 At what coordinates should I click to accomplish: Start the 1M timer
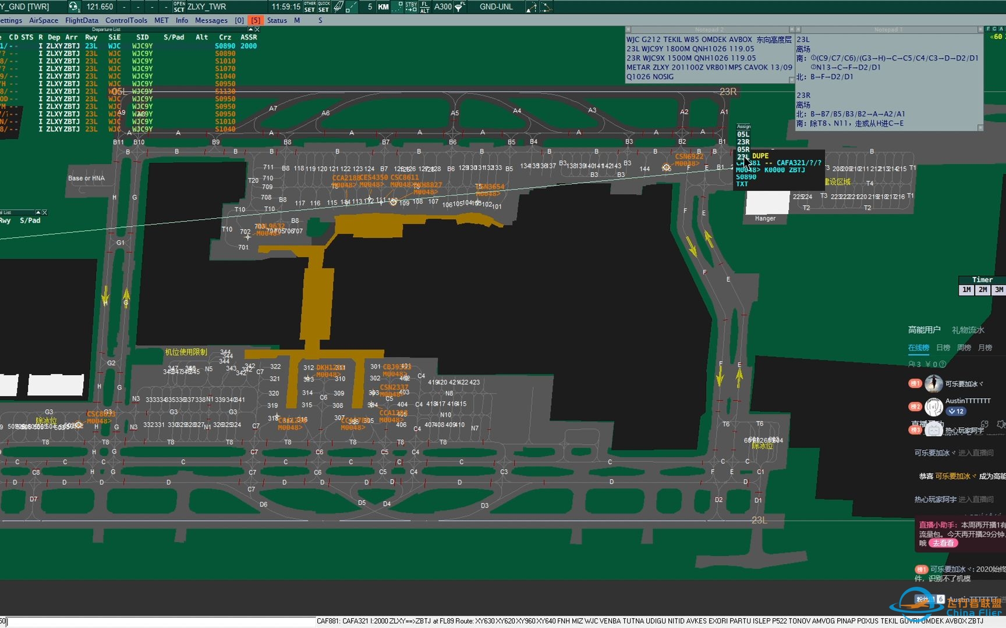coord(966,290)
